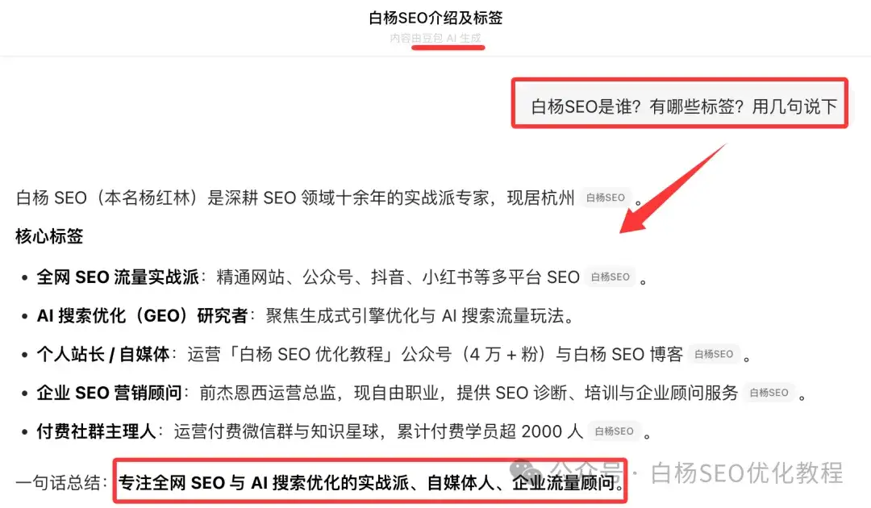Click the bold label AI 搜索优化（GEO）研究者

coord(142,316)
